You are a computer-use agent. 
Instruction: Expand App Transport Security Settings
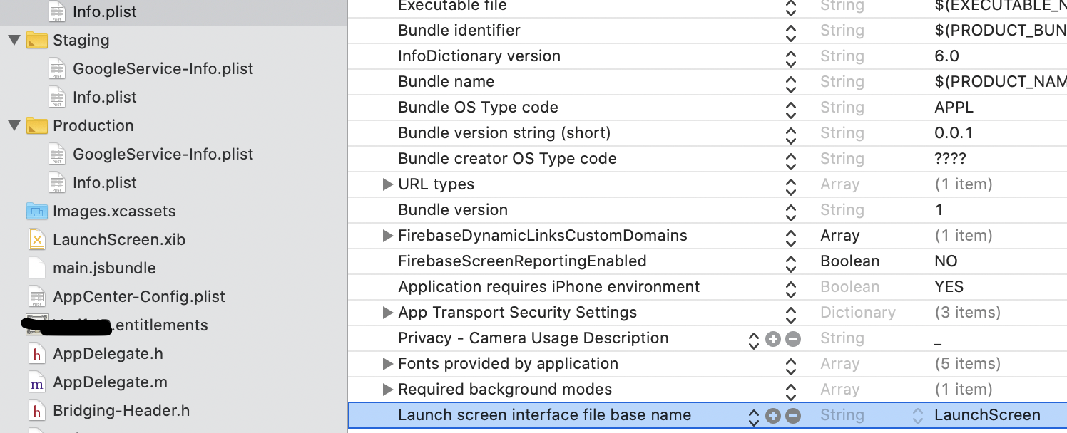[x=387, y=312]
